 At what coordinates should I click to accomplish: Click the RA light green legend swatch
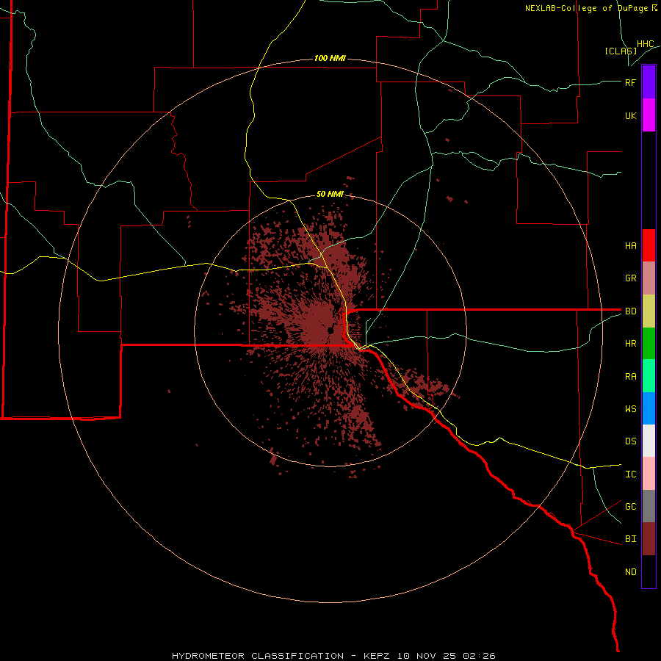pyautogui.click(x=649, y=376)
